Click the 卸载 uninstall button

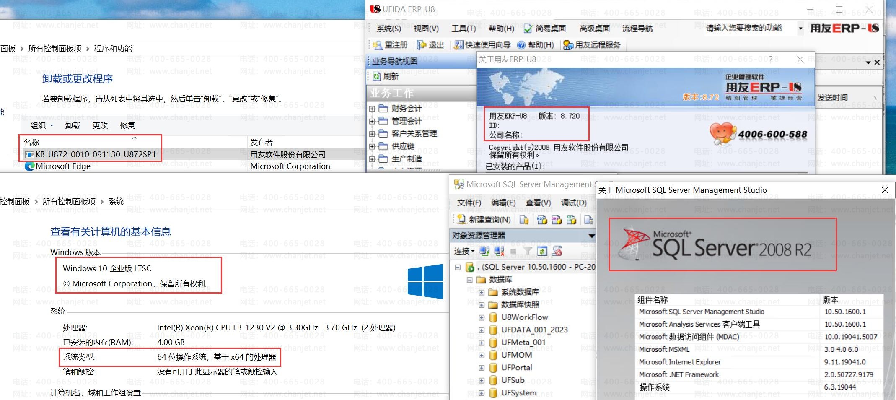point(73,125)
